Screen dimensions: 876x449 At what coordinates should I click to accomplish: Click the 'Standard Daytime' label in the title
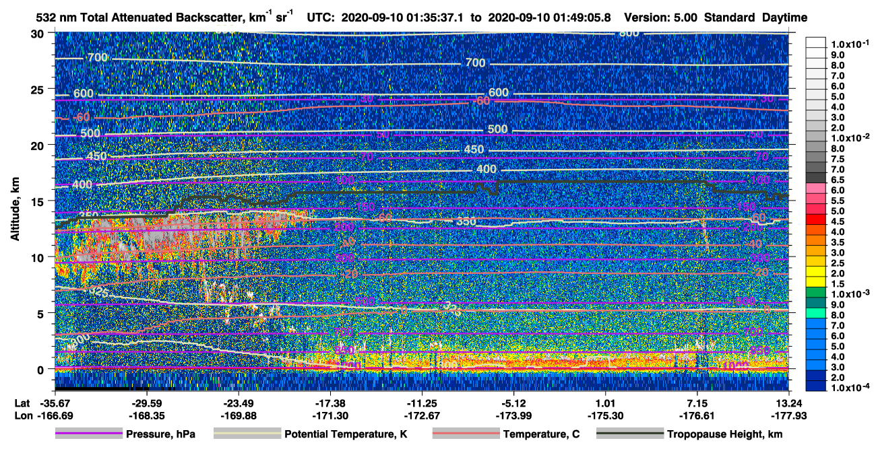click(755, 18)
